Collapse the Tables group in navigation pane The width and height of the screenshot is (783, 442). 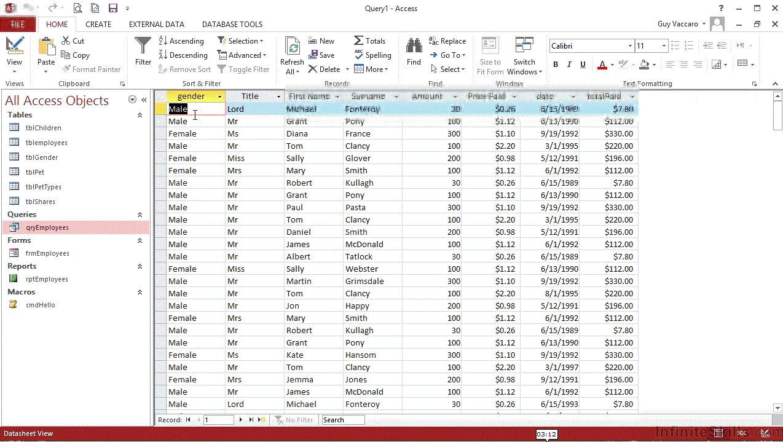coord(140,115)
